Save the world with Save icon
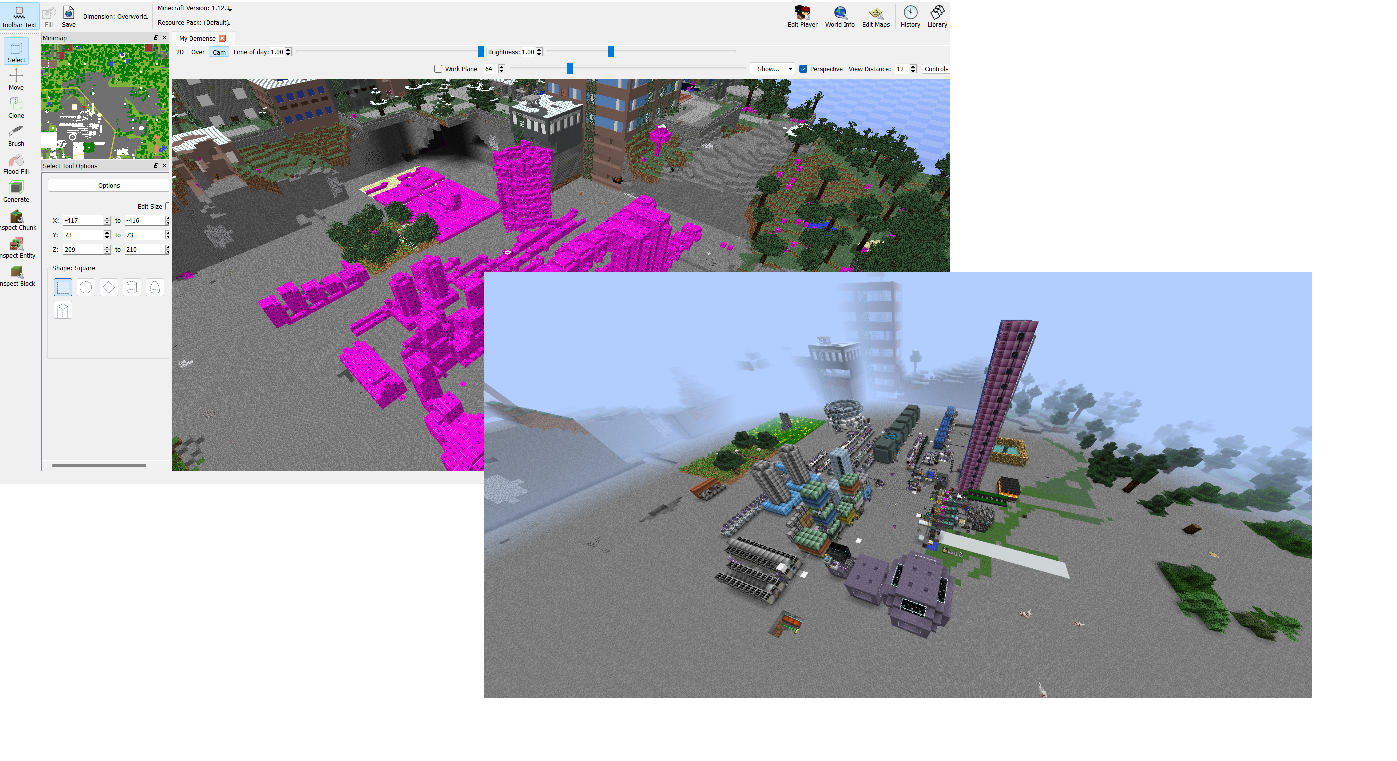This screenshot has width=1397, height=761. (x=69, y=16)
